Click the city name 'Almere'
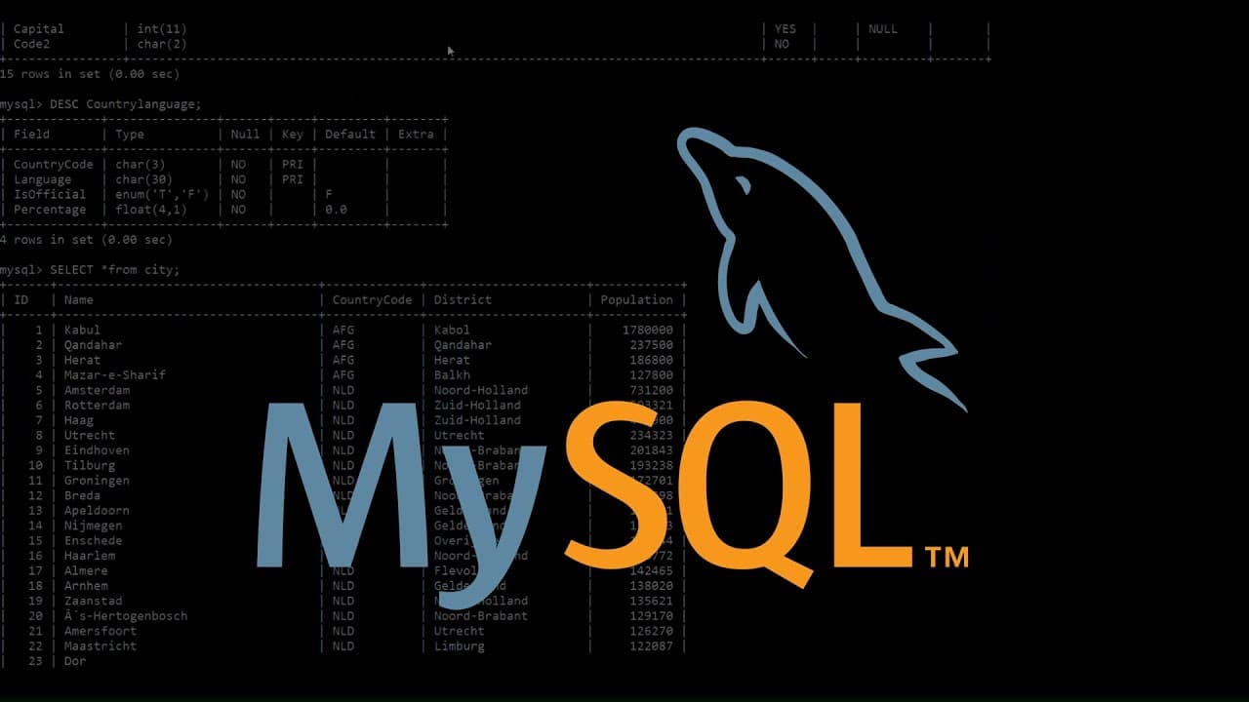The image size is (1249, 702). tap(86, 570)
